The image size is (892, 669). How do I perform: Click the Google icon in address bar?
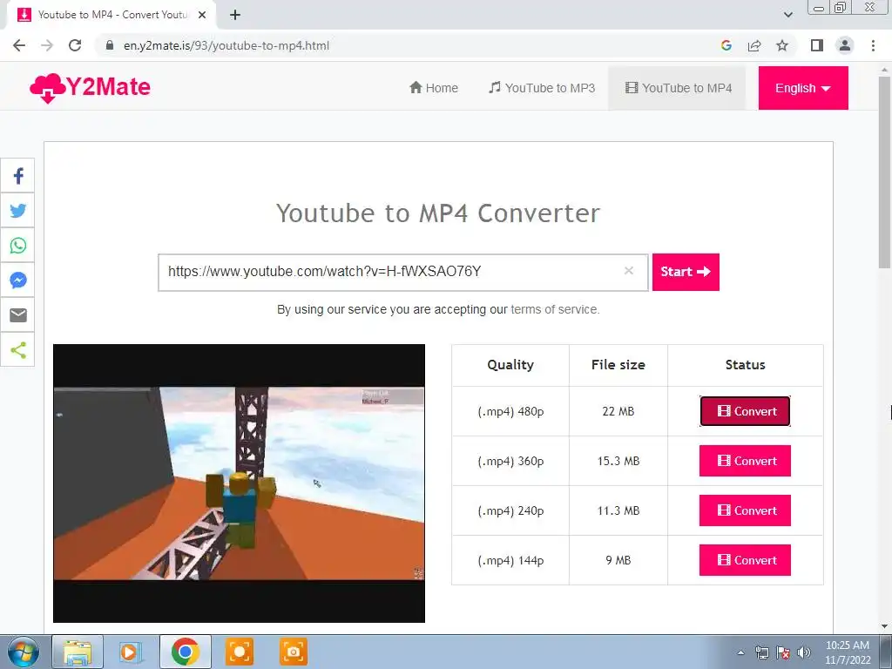coord(726,45)
